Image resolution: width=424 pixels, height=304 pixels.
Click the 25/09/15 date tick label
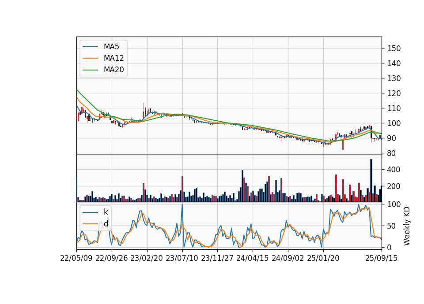(x=381, y=258)
